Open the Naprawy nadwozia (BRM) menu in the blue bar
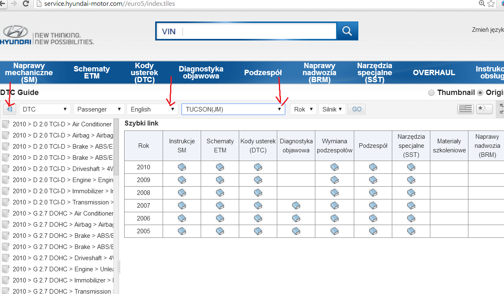Viewport: 504px width, 294px height. pos(319,73)
